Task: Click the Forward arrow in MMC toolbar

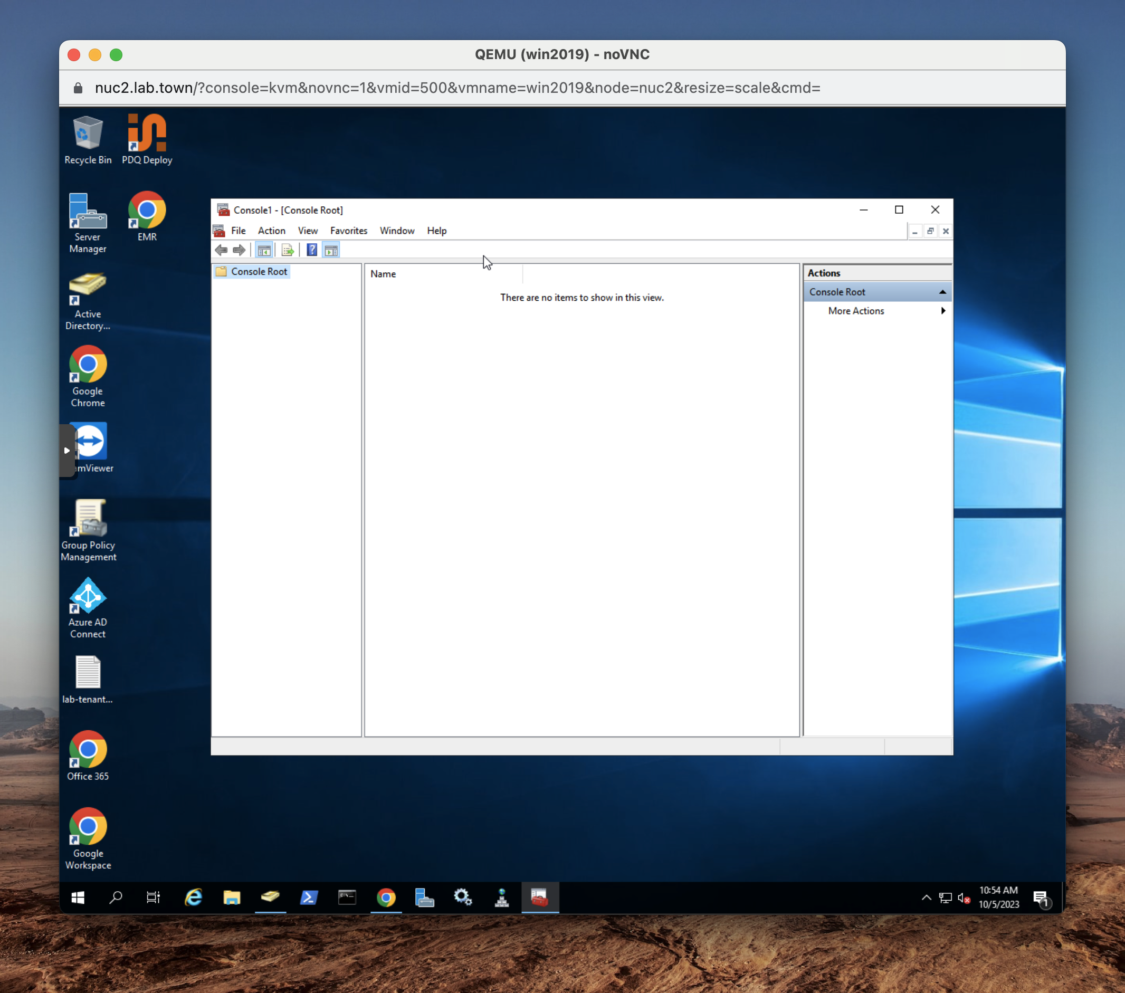Action: [239, 251]
